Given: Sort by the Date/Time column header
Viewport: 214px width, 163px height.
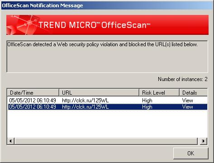Looking at the screenshot, I should [x=33, y=92].
